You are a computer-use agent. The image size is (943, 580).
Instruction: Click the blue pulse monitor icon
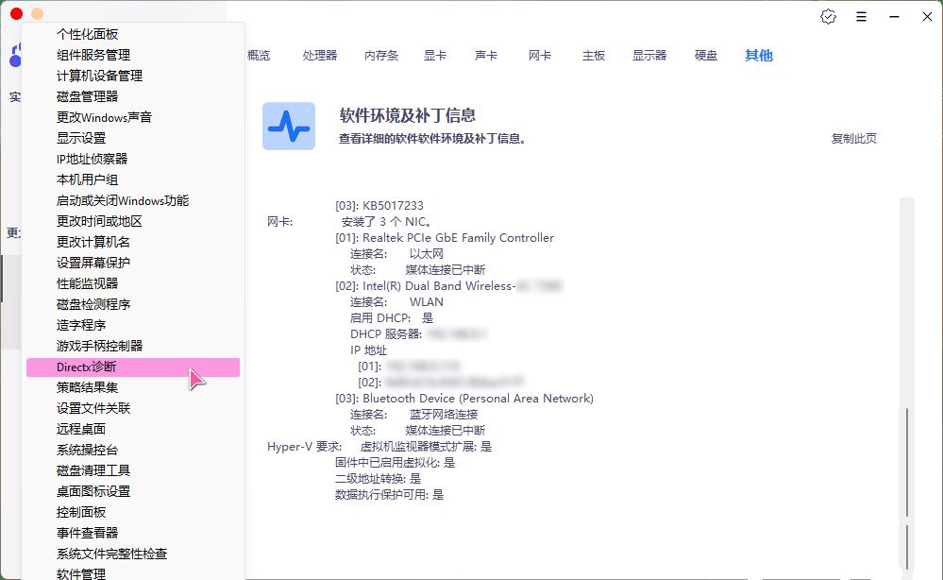[x=289, y=126]
